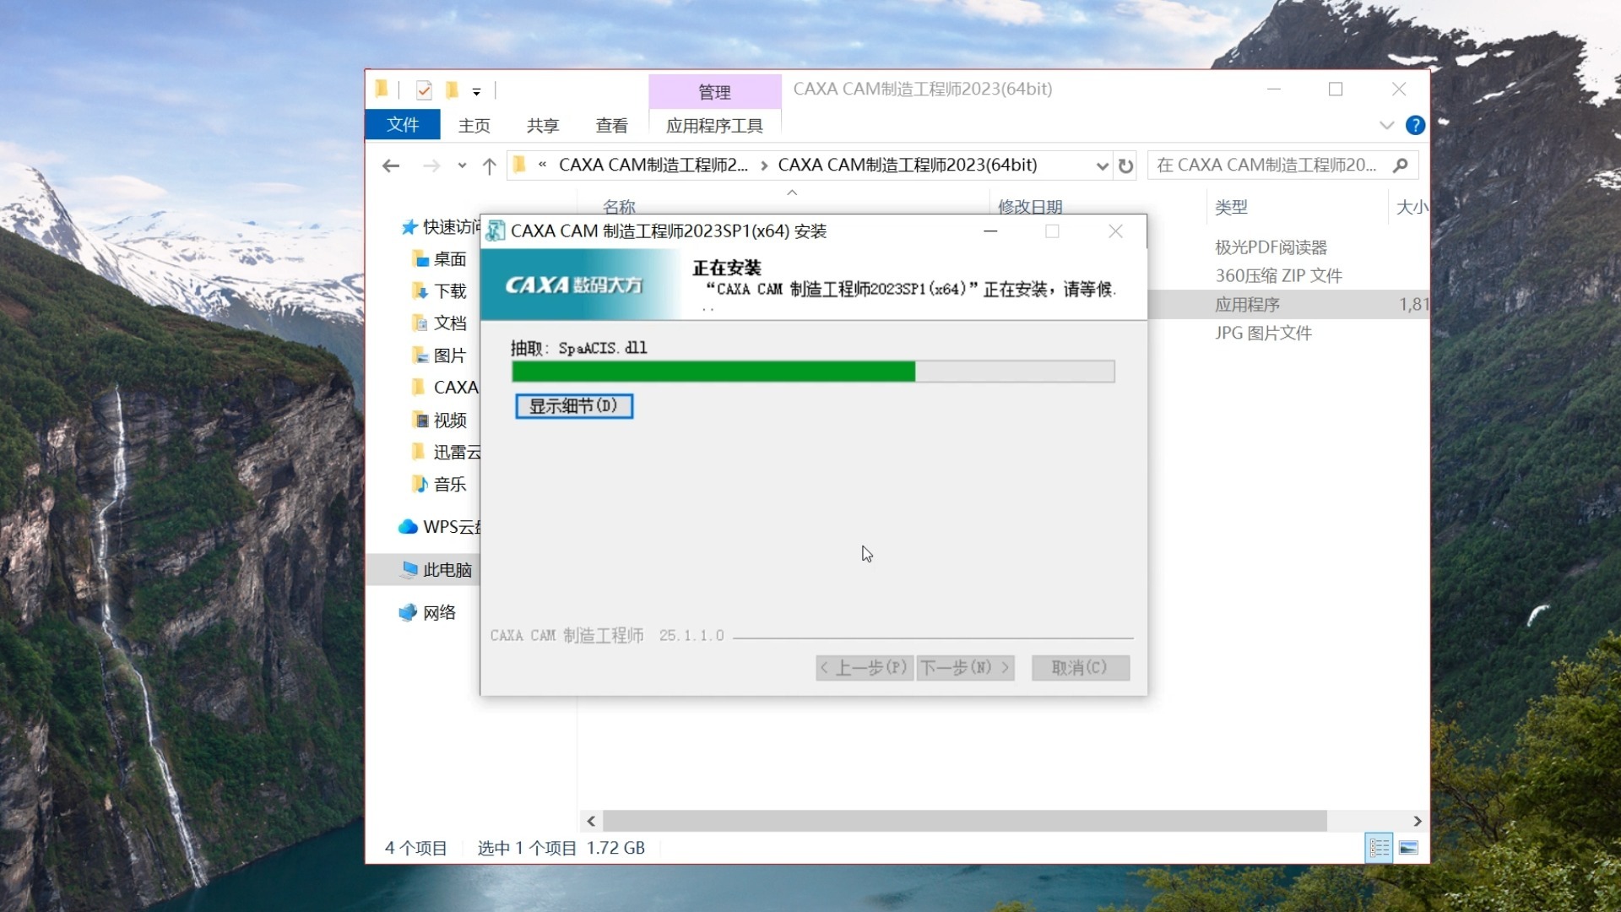
Task: Switch to the 查看 ribbon tab
Action: tap(612, 126)
